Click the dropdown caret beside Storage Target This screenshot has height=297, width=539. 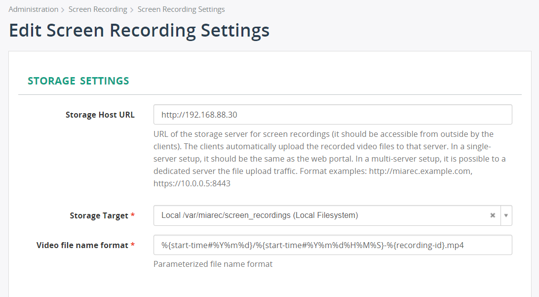coord(506,215)
